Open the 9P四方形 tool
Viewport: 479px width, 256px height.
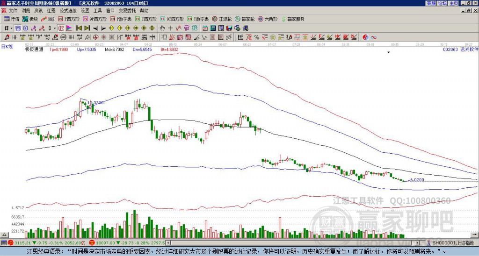(x=94, y=19)
